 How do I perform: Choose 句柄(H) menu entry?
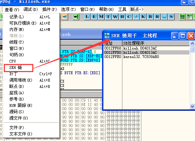point(31,55)
